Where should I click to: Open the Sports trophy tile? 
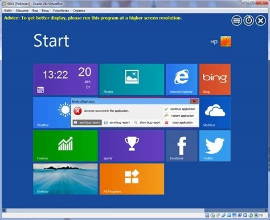132,146
